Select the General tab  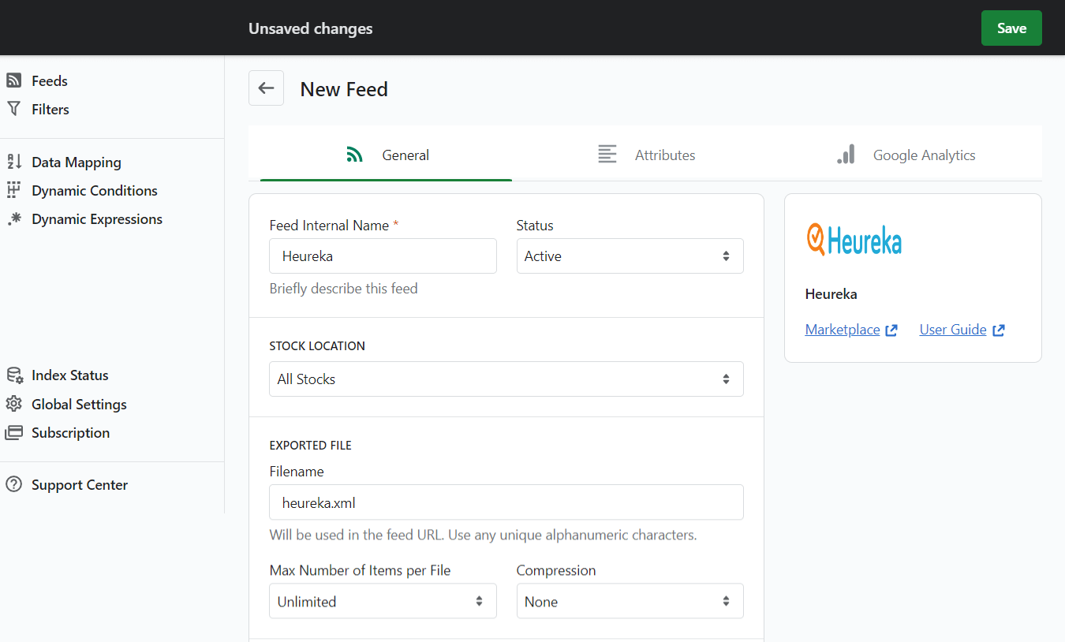[386, 155]
